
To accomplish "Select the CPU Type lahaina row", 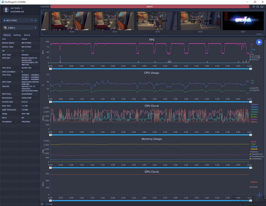I will 20,55.
